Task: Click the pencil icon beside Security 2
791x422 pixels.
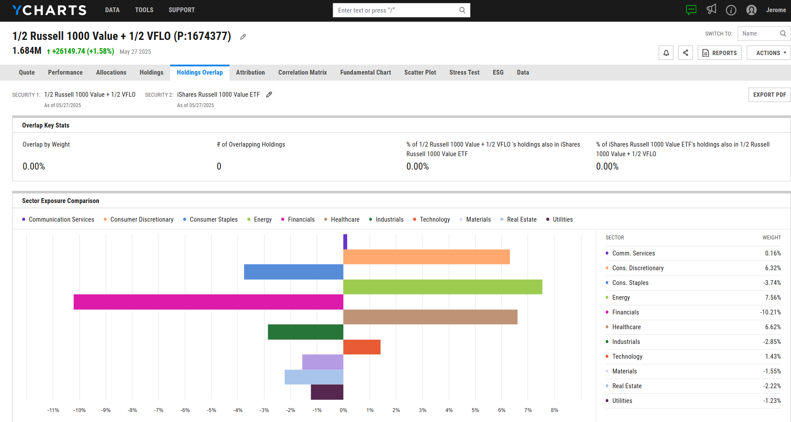Action: [x=269, y=94]
